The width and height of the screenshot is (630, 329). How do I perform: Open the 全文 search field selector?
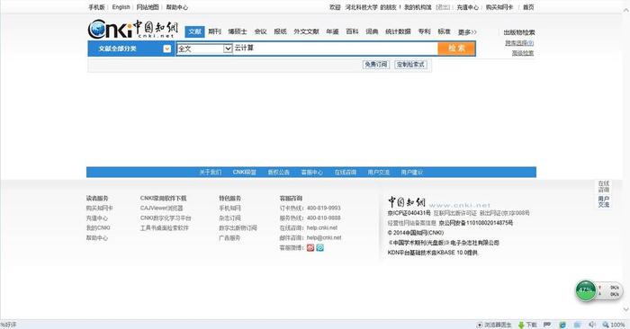(x=204, y=49)
